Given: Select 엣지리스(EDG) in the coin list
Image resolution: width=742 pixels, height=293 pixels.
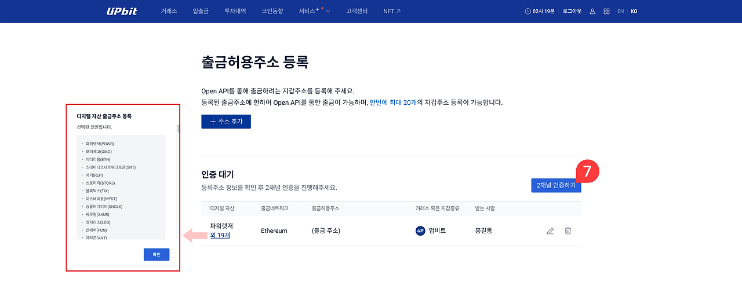Looking at the screenshot, I should click(x=97, y=222).
